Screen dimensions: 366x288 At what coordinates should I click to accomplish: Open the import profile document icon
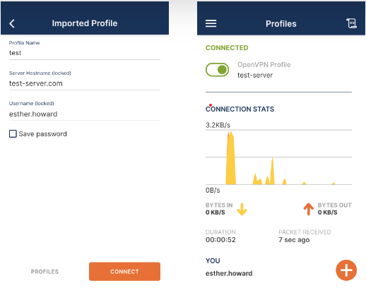coord(351,23)
